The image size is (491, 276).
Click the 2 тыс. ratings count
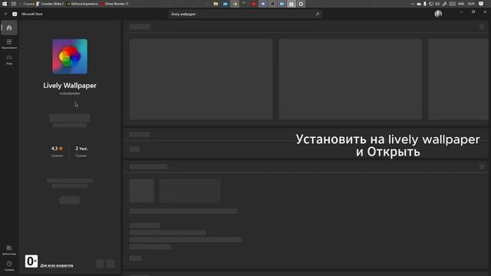point(81,151)
